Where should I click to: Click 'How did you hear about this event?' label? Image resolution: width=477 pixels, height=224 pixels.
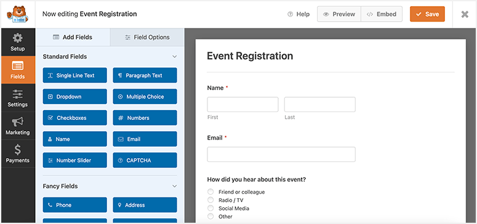[x=257, y=179]
